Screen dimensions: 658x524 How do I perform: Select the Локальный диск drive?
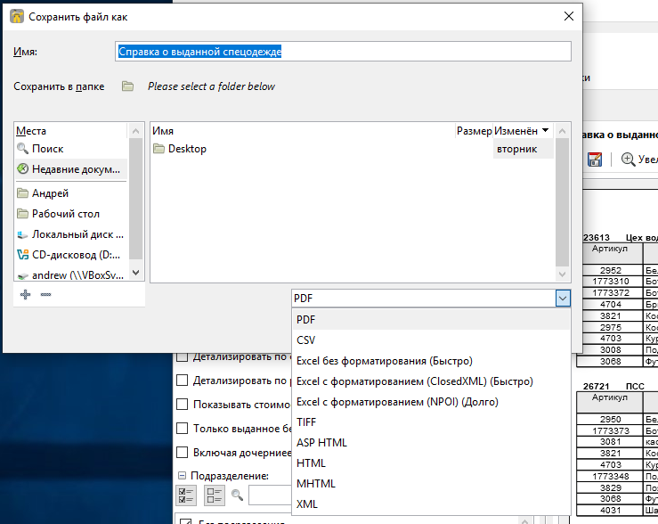coord(71,234)
